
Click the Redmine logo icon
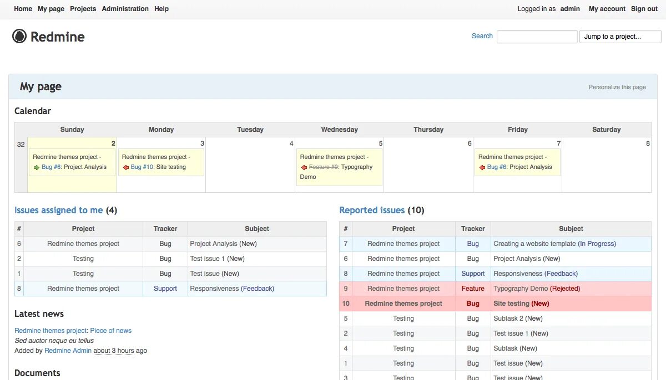(20, 36)
